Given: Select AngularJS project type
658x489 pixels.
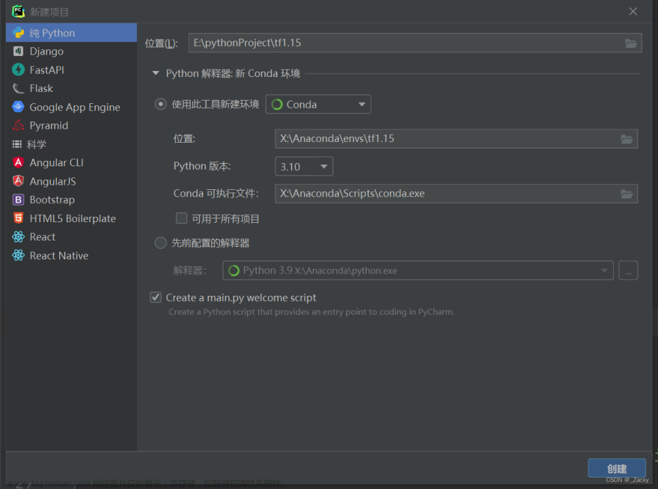Looking at the screenshot, I should [x=71, y=181].
